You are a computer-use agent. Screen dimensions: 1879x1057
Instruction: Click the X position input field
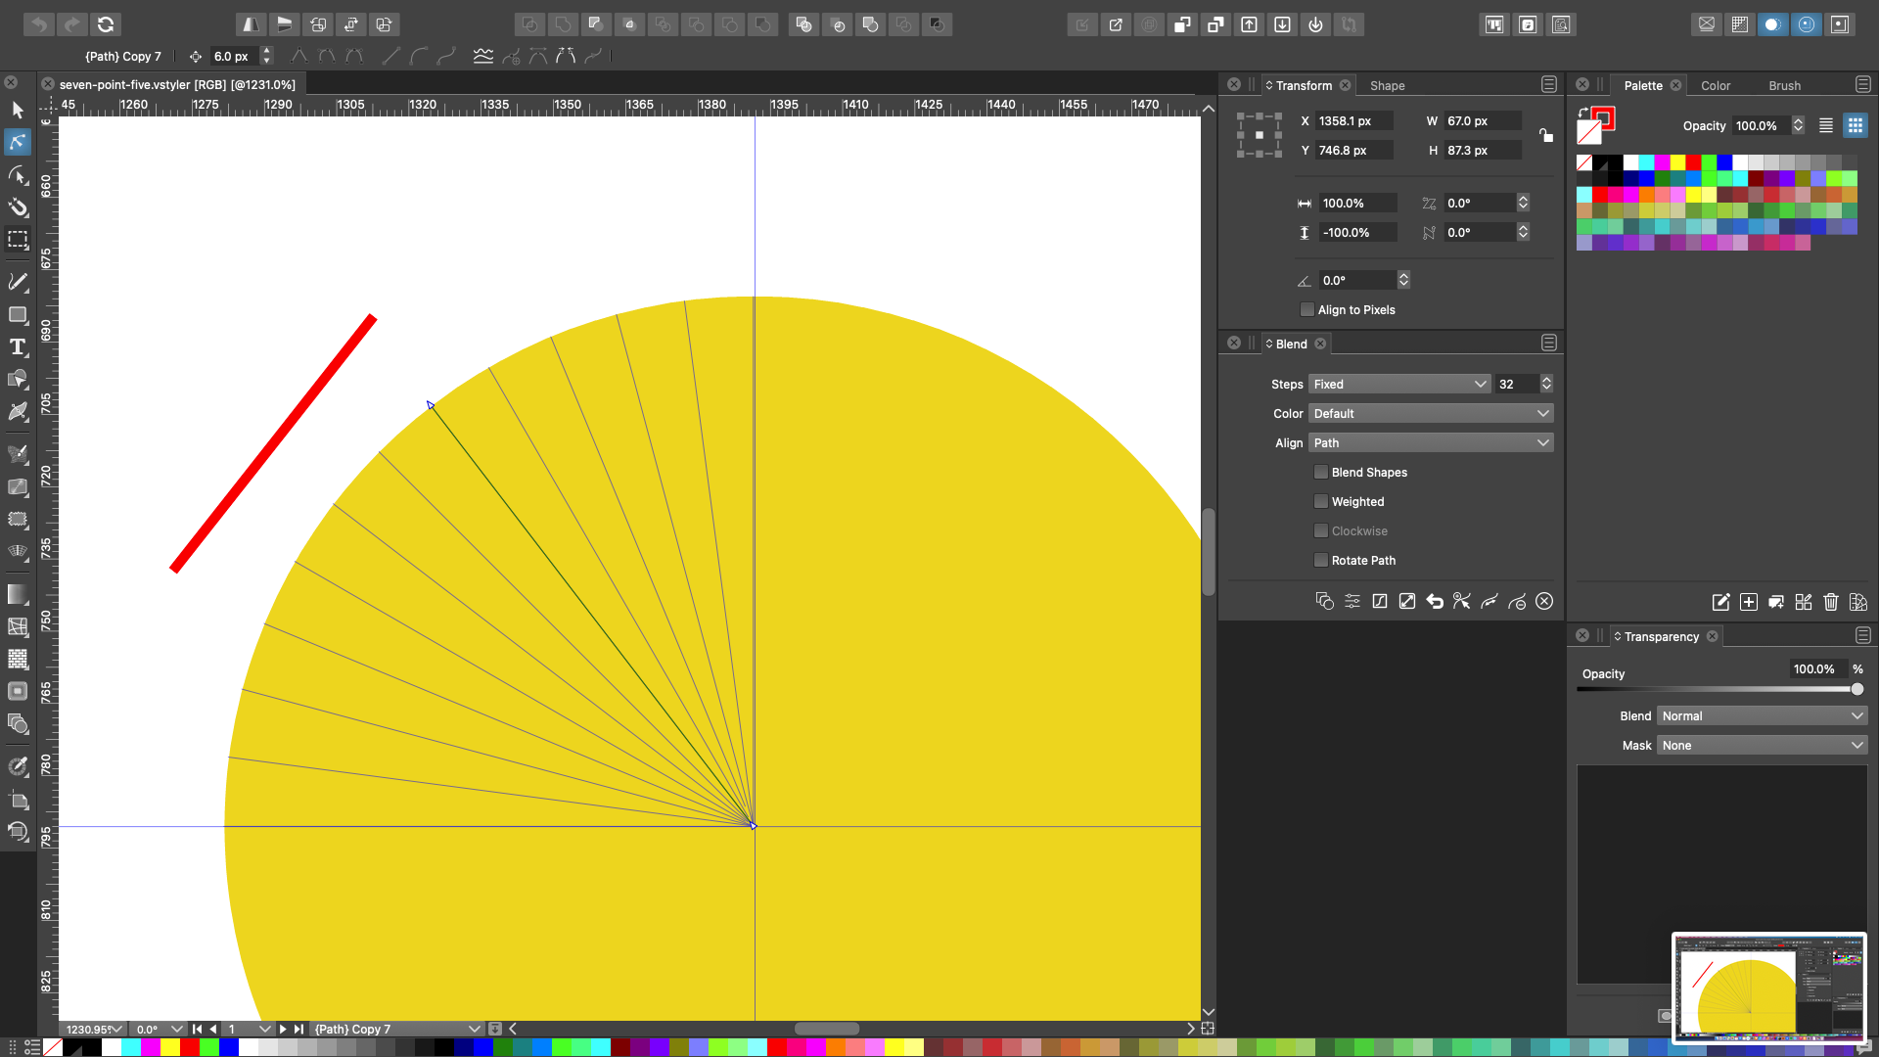point(1354,121)
